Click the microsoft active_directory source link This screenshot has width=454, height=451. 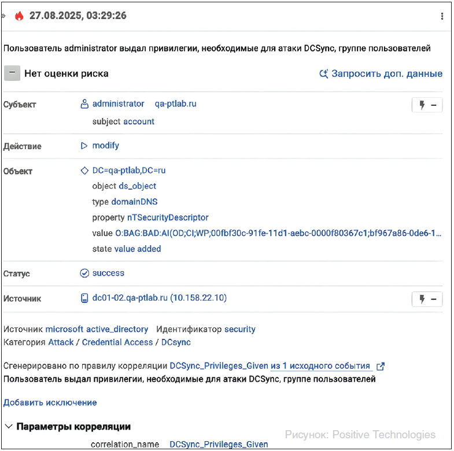coord(97,329)
